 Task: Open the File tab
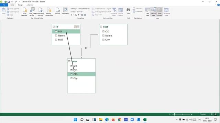[x=4, y=5]
